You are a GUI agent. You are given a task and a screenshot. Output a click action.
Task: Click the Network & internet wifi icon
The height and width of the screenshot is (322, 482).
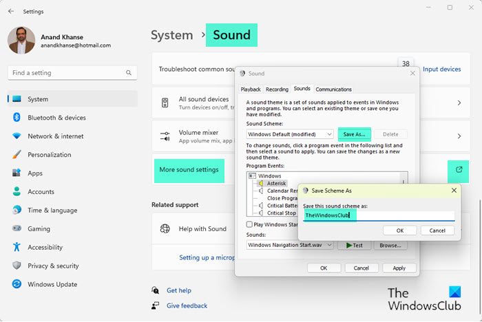pyautogui.click(x=17, y=136)
